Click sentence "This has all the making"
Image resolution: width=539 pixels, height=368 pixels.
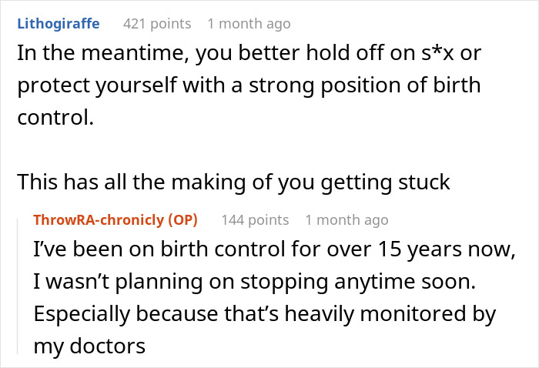tap(234, 182)
